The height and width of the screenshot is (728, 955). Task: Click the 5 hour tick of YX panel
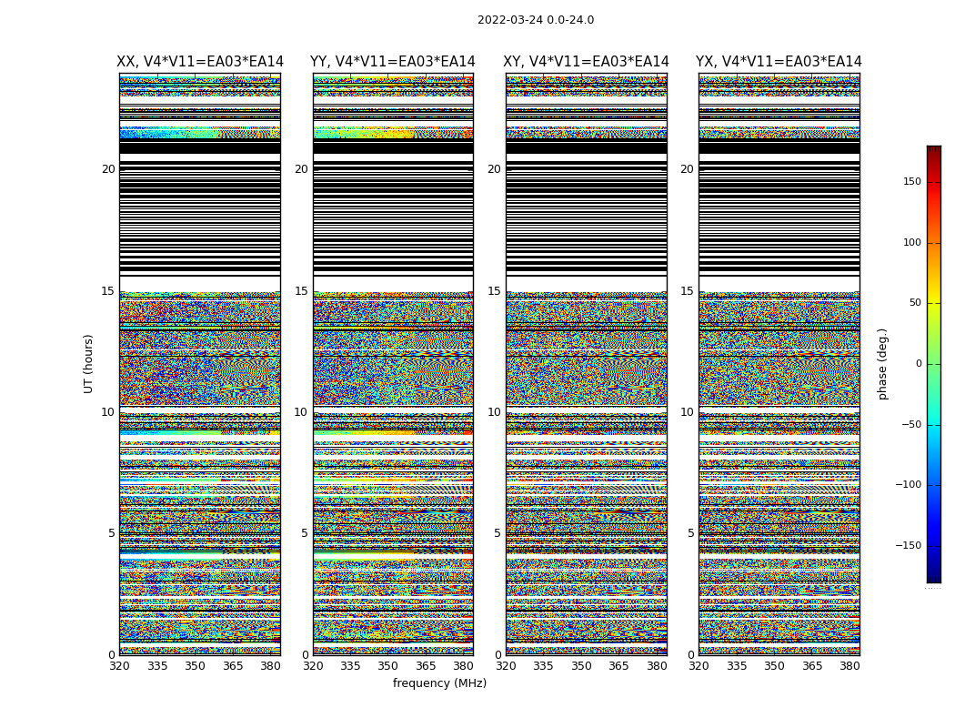click(x=690, y=533)
